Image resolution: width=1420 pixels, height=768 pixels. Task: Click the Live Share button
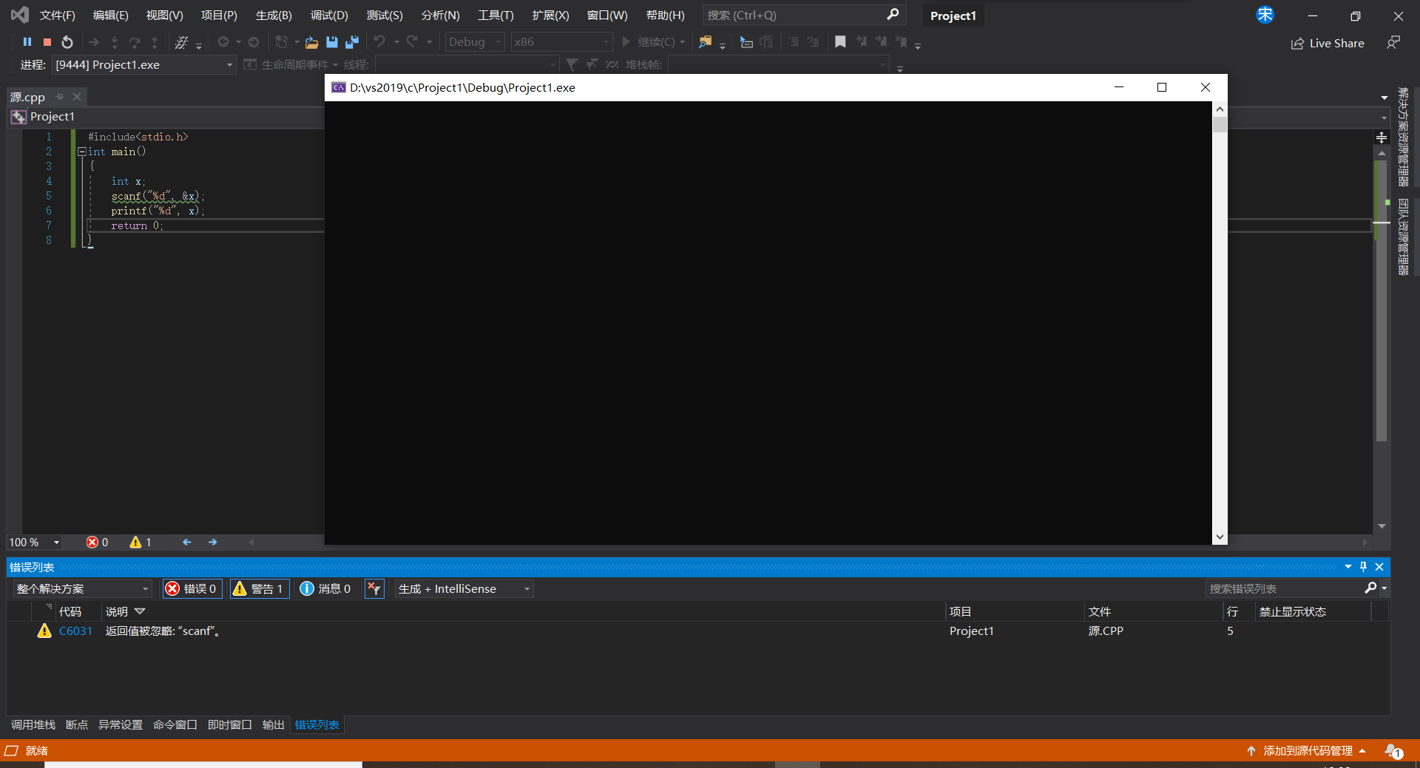pos(1328,43)
